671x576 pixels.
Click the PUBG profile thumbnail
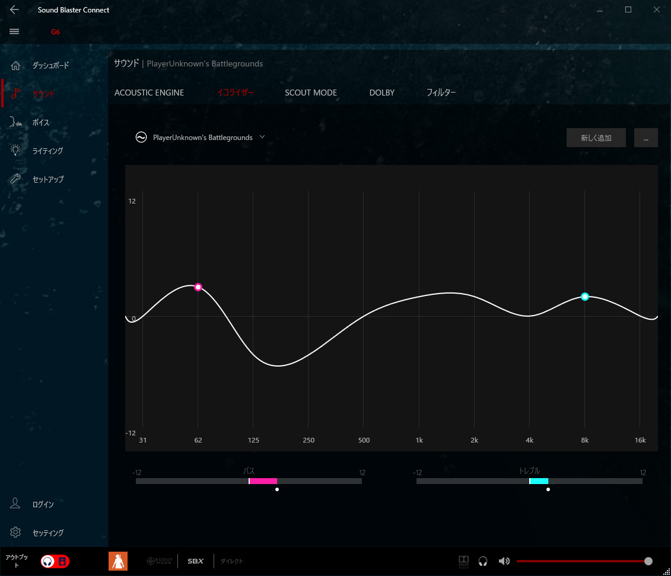point(118,561)
